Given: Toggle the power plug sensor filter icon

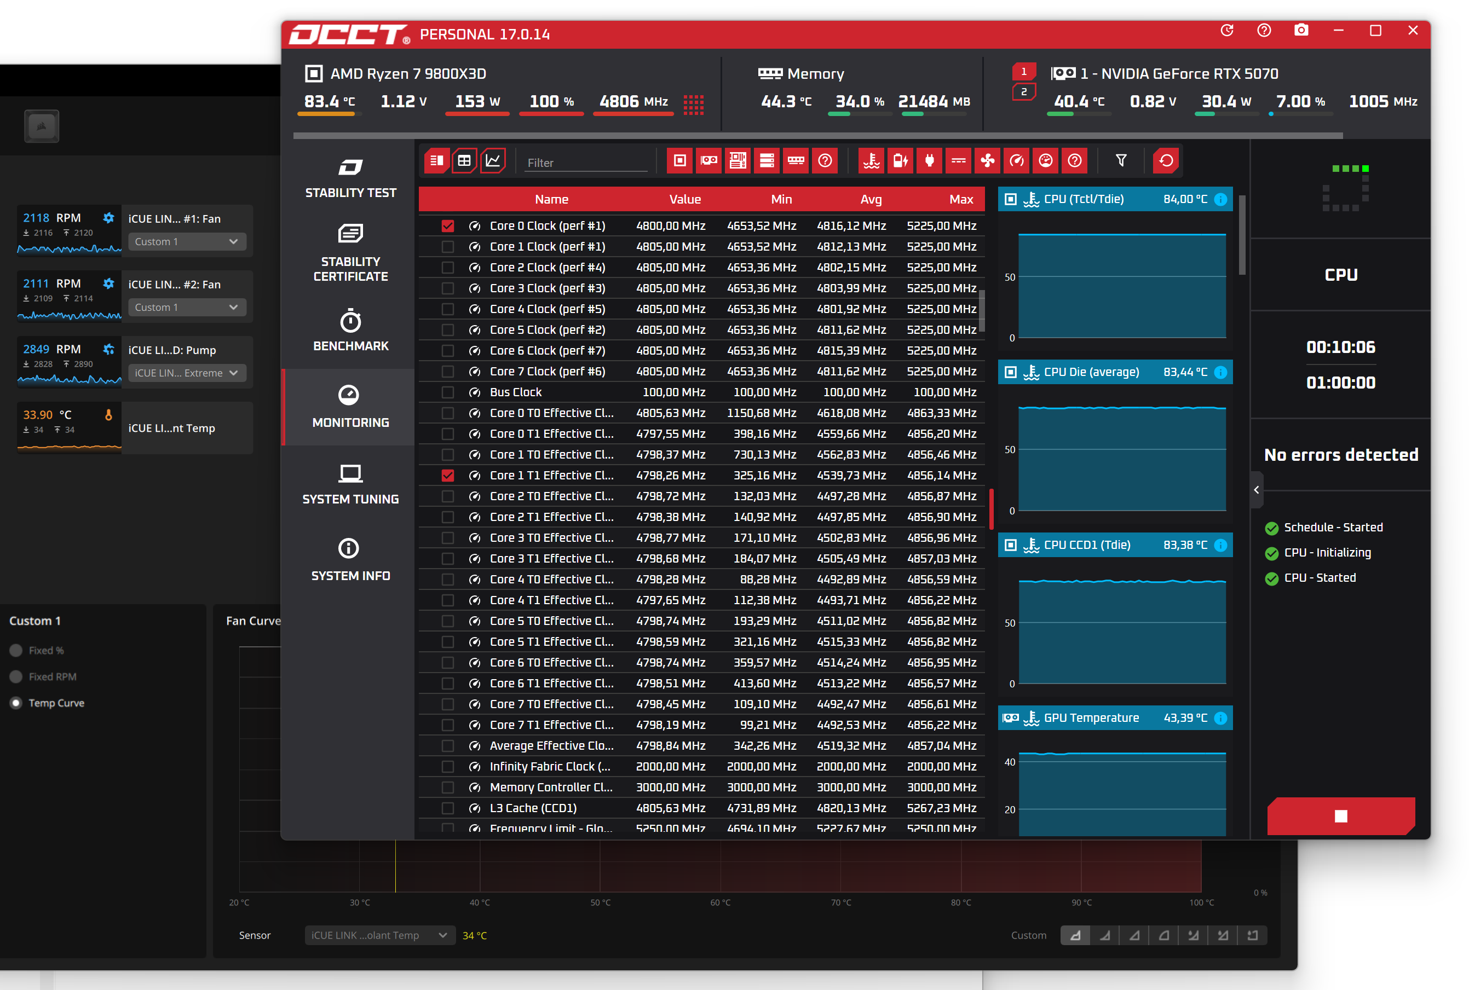Looking at the screenshot, I should (930, 161).
